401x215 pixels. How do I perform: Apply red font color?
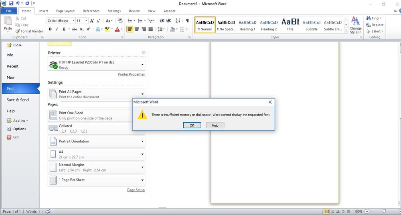pyautogui.click(x=117, y=29)
